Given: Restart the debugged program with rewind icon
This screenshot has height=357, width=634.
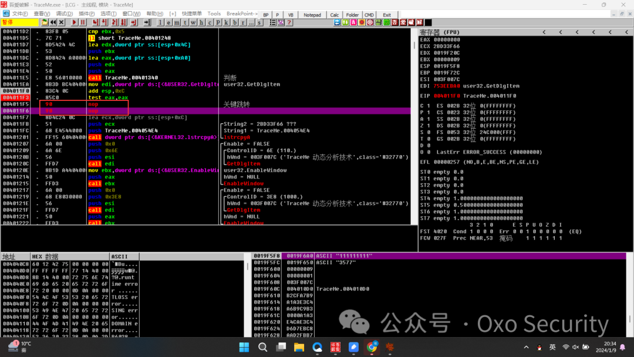Looking at the screenshot, I should (x=53, y=23).
